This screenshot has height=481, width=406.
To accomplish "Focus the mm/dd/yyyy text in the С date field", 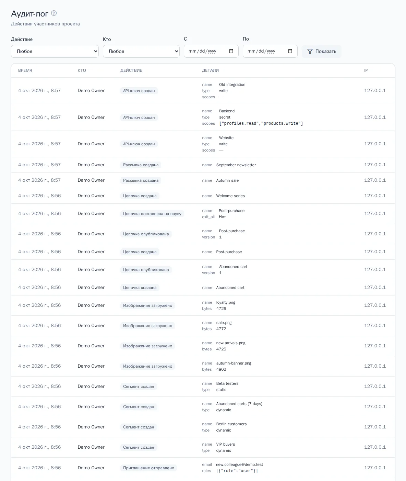I will [202, 51].
